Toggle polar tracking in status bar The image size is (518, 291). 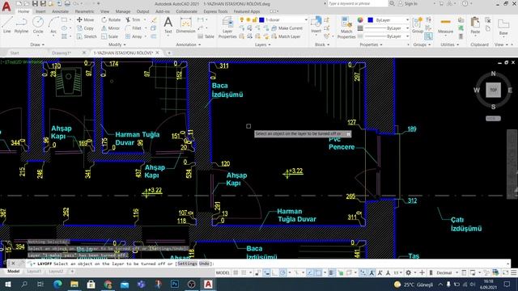[x=282, y=272]
